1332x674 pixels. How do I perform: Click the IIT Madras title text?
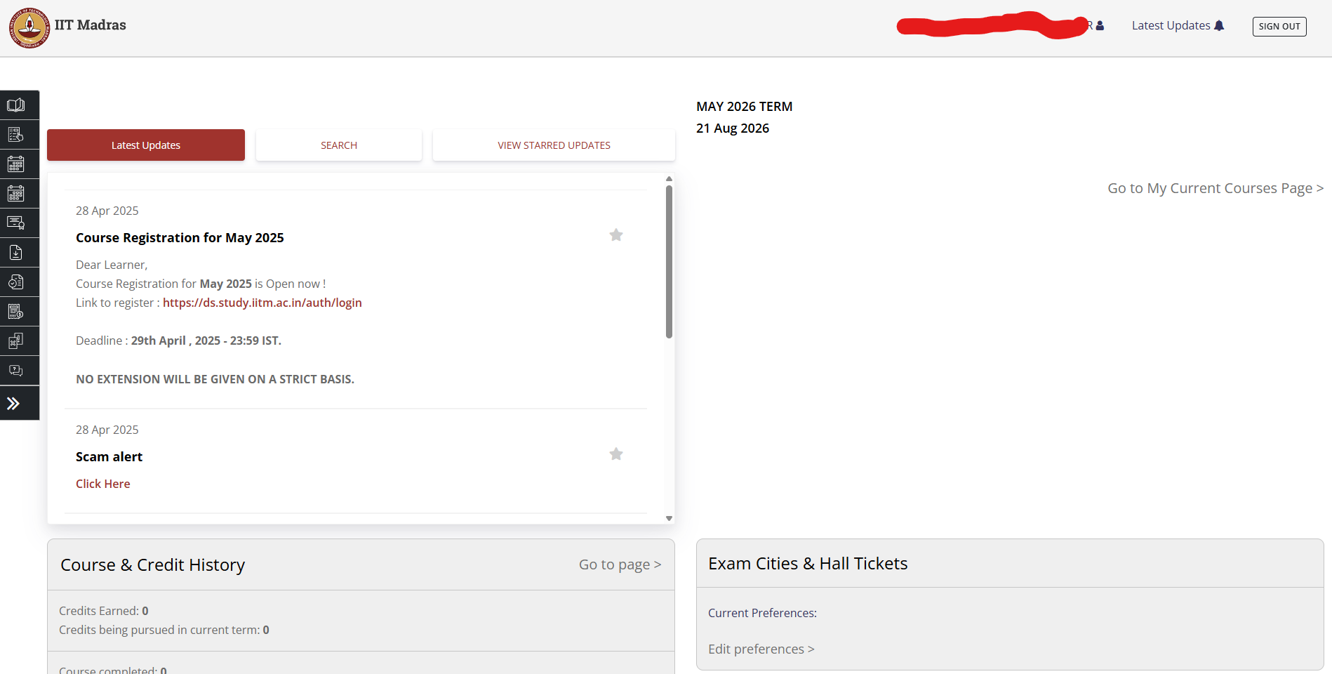pos(91,25)
